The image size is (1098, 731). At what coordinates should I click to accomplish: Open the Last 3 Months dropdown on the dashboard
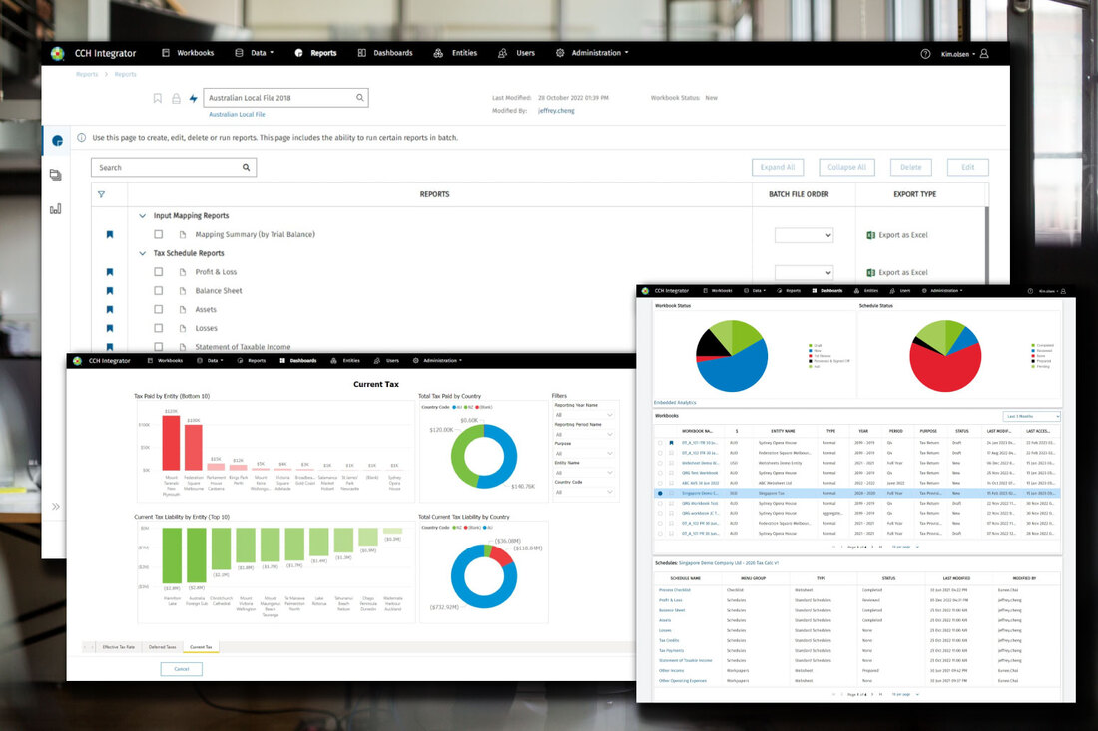(1032, 416)
